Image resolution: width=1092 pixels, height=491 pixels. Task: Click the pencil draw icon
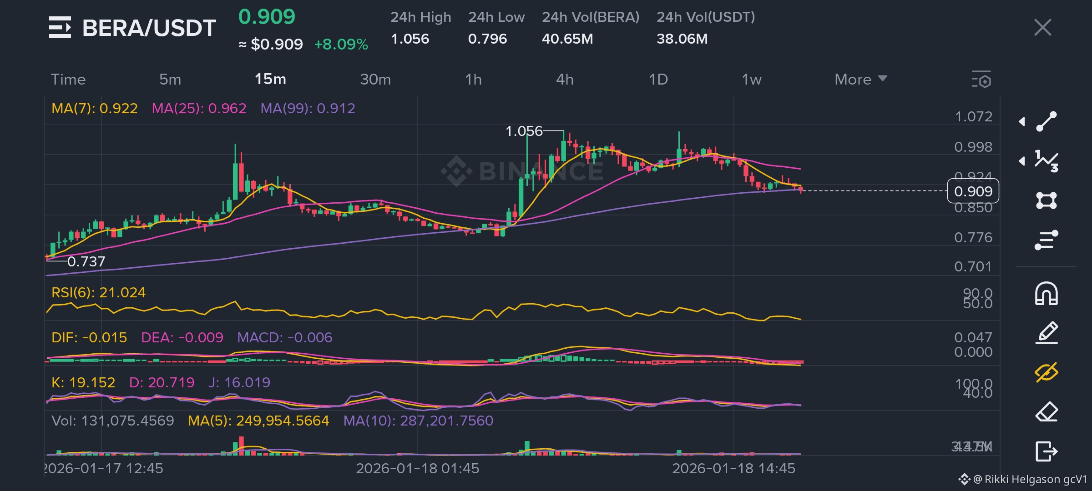[1046, 333]
